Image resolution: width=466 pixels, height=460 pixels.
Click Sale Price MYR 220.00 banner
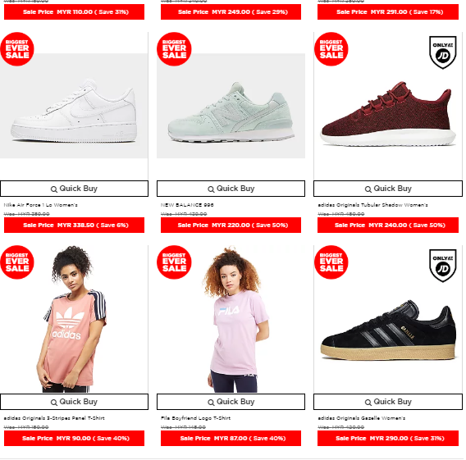tap(231, 225)
